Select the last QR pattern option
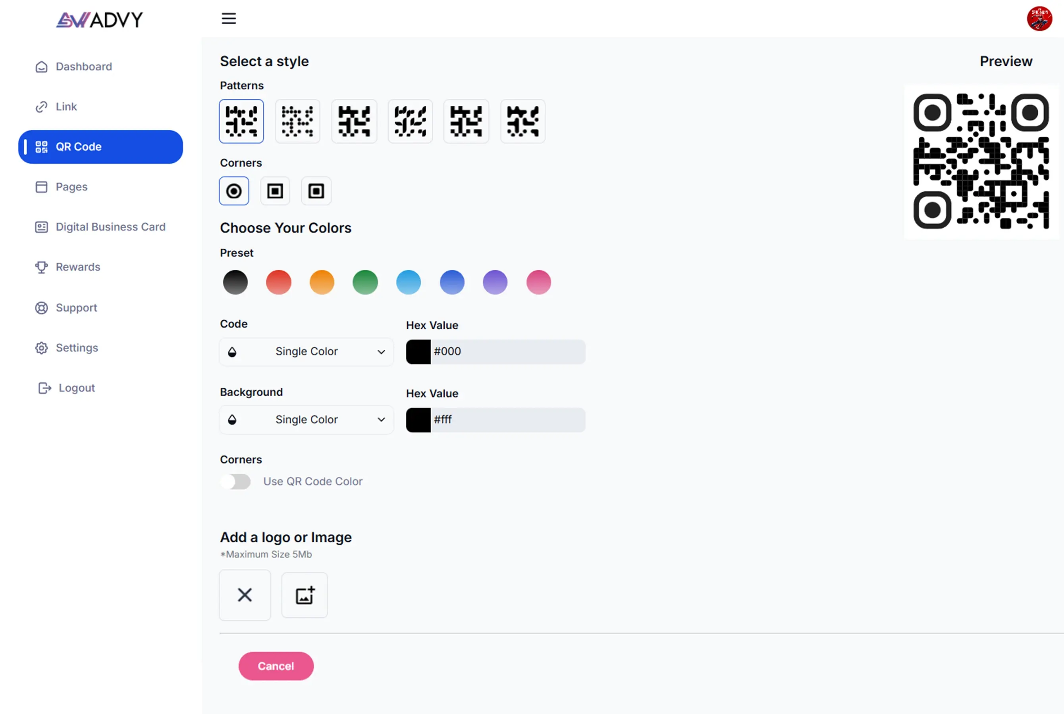1064x714 pixels. 522,122
